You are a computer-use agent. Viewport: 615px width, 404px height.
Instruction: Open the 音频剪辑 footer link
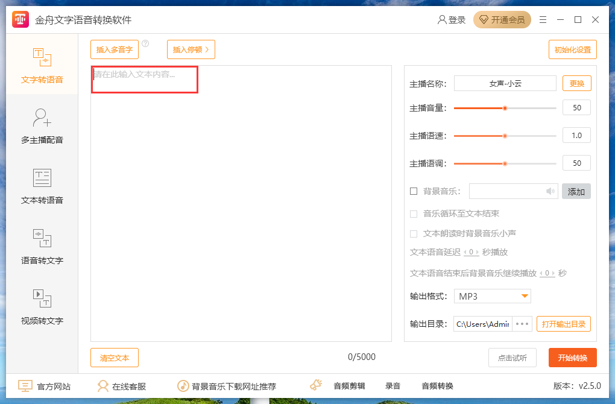pyautogui.click(x=349, y=386)
